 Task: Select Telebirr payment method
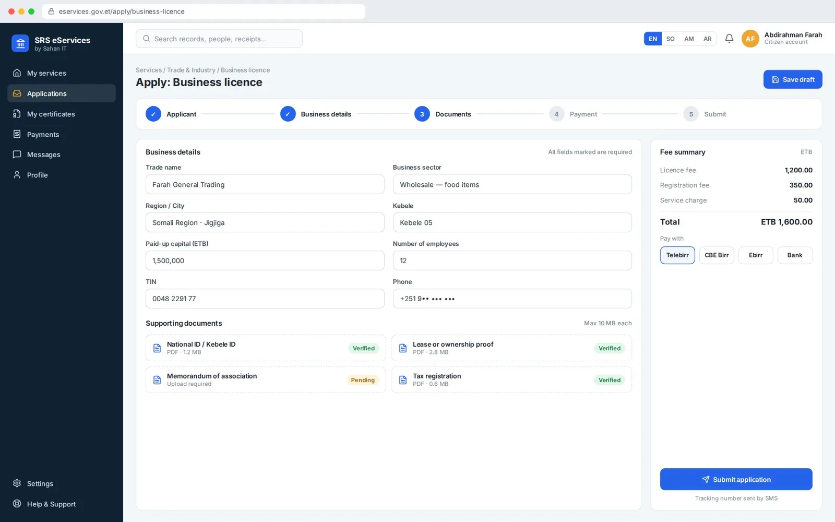tap(677, 255)
